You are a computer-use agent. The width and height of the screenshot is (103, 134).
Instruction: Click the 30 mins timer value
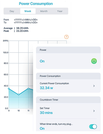point(46,113)
